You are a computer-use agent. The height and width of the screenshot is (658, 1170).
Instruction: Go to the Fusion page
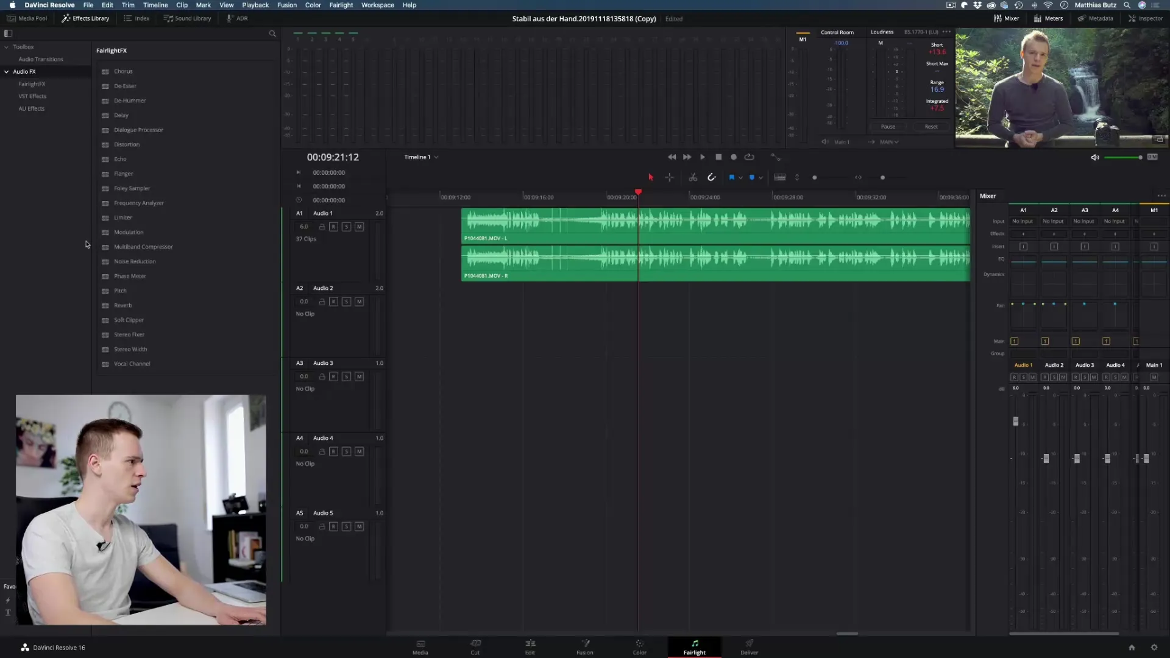[x=585, y=647]
